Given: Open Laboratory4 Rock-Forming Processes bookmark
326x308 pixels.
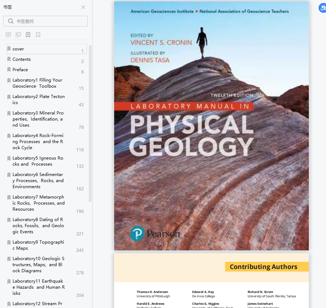Looking at the screenshot, I should pyautogui.click(x=38, y=142).
